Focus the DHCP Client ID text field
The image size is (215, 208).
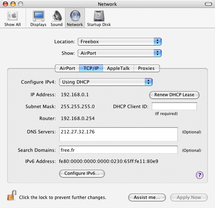[174, 106]
